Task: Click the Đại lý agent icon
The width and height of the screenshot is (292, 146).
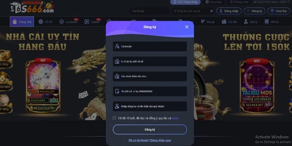Action: 246,22
